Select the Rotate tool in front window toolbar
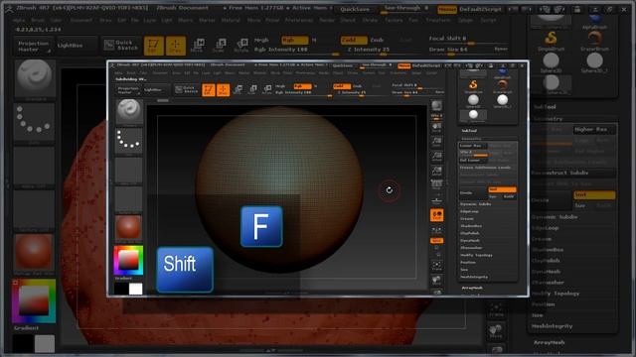The image size is (636, 357). (x=266, y=89)
